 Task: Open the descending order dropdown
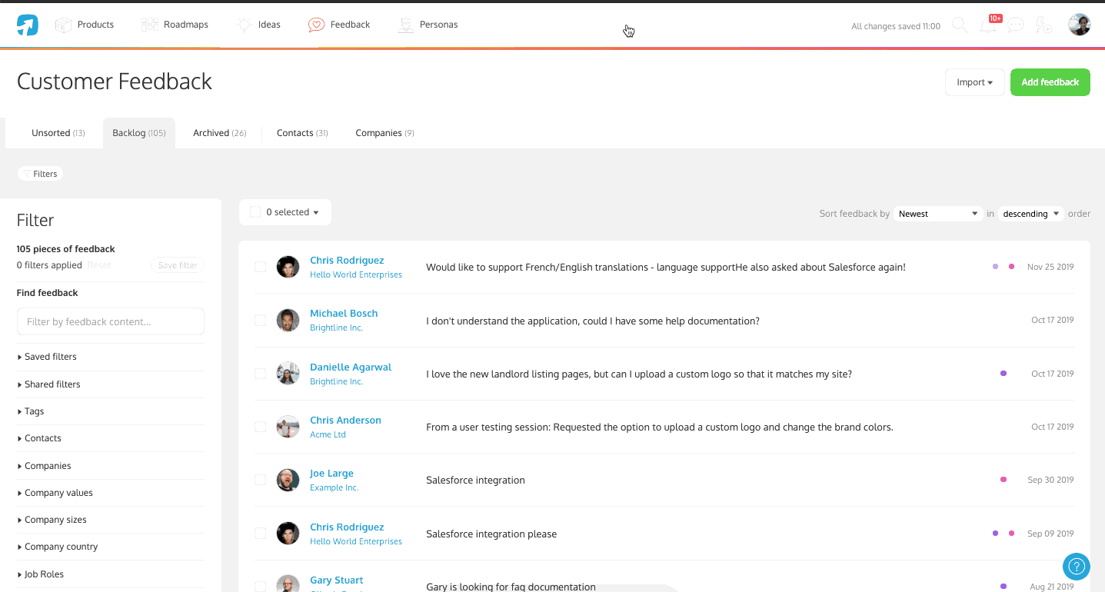(x=1031, y=214)
